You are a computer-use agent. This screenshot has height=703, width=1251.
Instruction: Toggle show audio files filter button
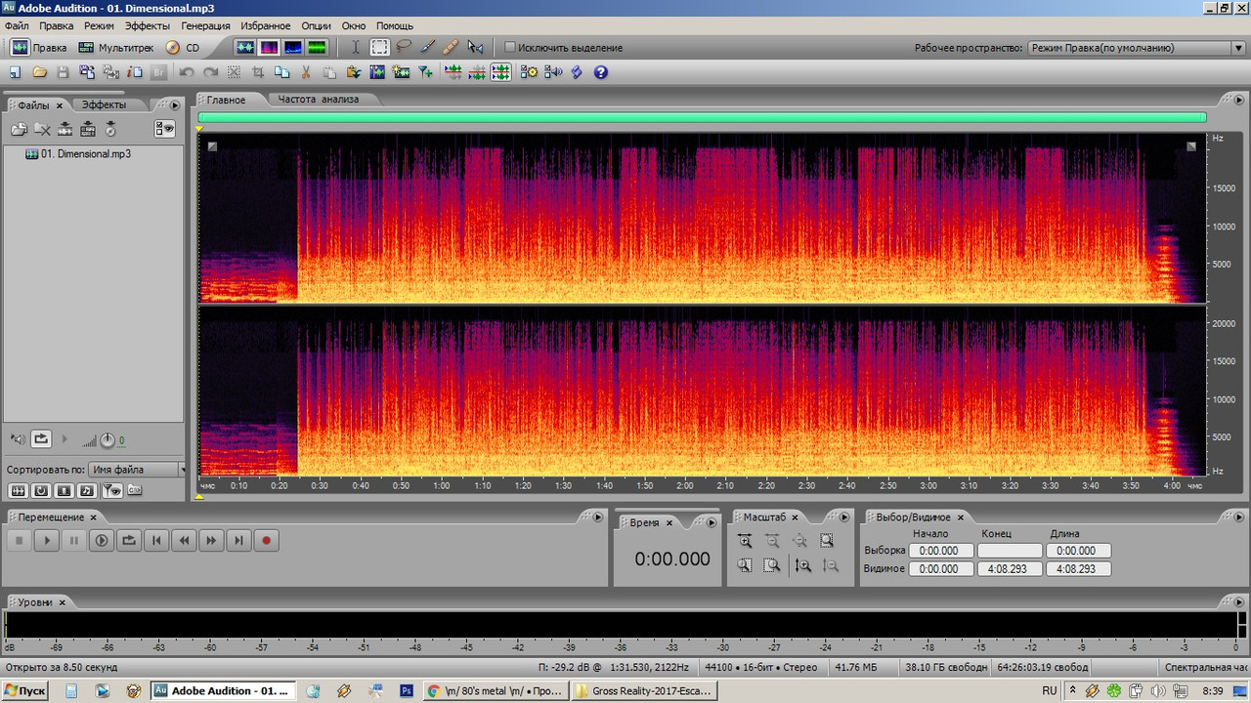pyautogui.click(x=18, y=490)
